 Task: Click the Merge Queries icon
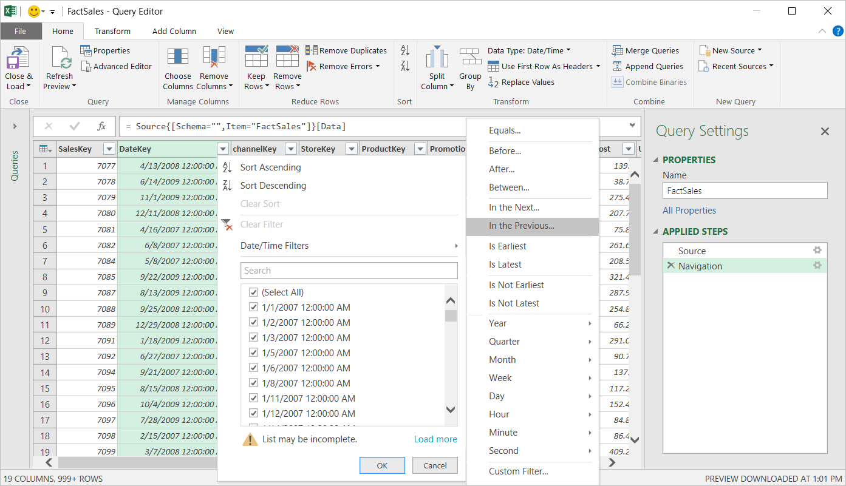click(x=618, y=50)
